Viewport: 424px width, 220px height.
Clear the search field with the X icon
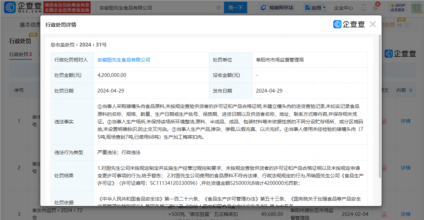(x=218, y=8)
